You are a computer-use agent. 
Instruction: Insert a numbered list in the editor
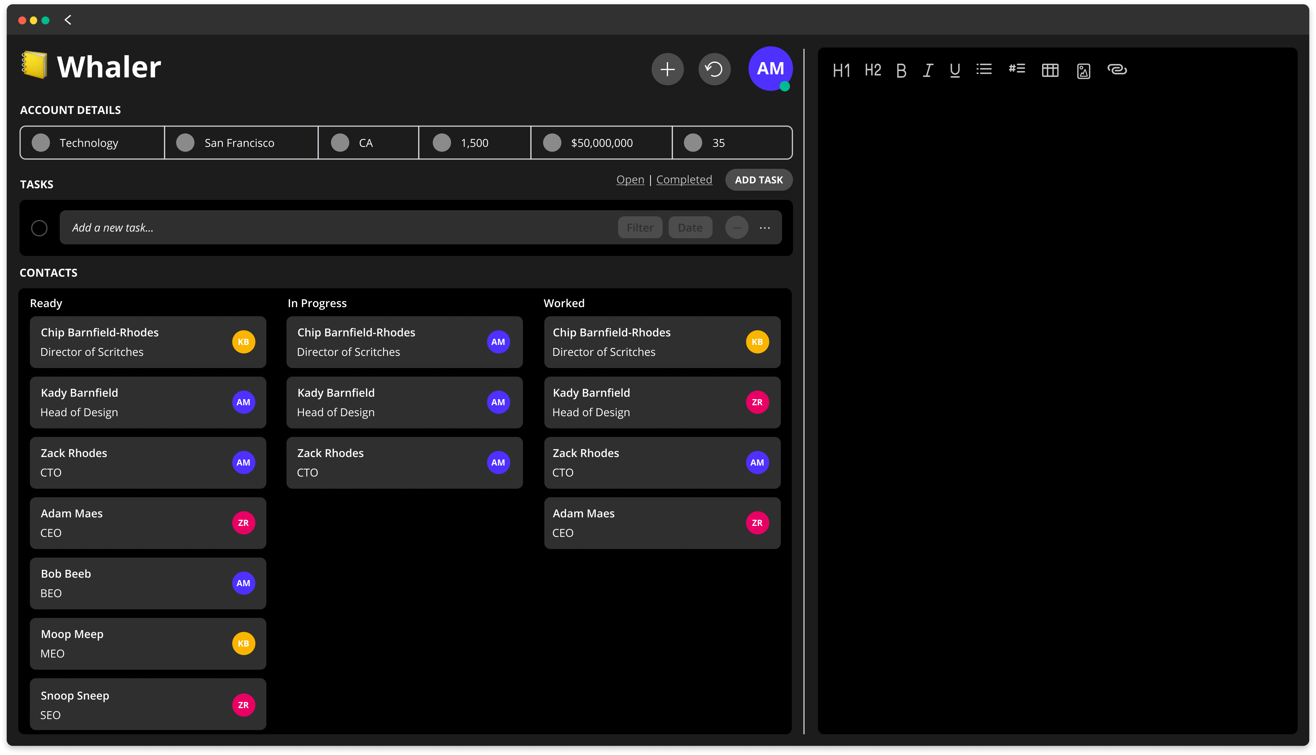[1017, 69]
